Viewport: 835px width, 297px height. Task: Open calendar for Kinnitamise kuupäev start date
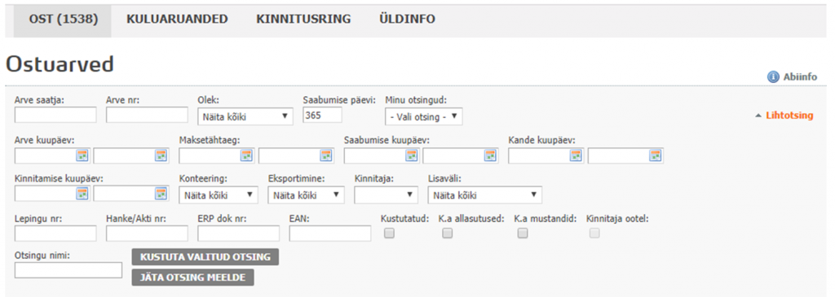(x=82, y=194)
